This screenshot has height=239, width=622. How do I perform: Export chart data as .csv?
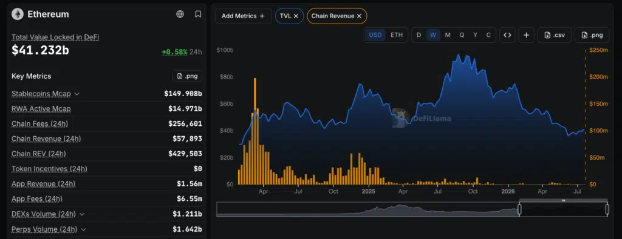554,34
